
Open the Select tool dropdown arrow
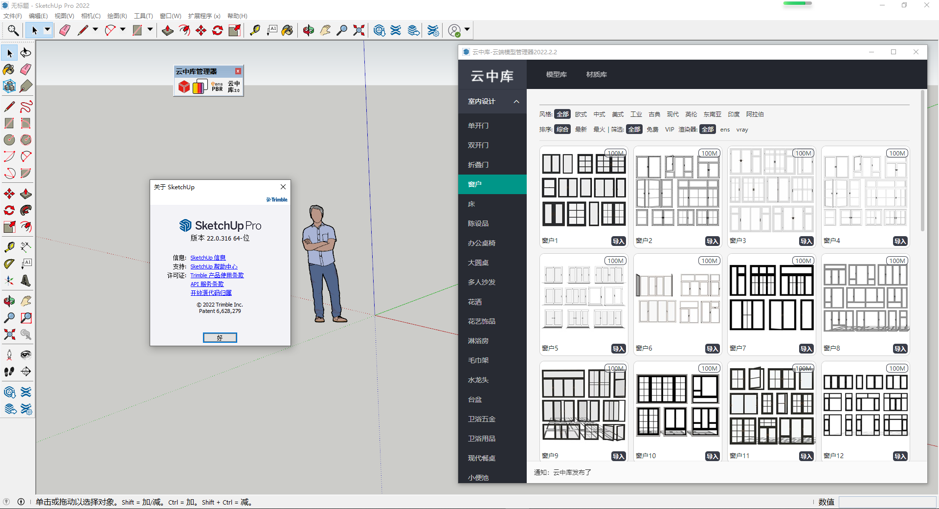pos(47,30)
